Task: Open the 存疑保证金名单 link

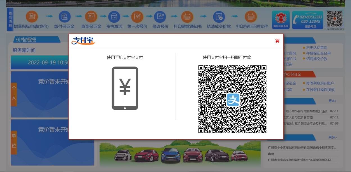Action: tap(318, 53)
